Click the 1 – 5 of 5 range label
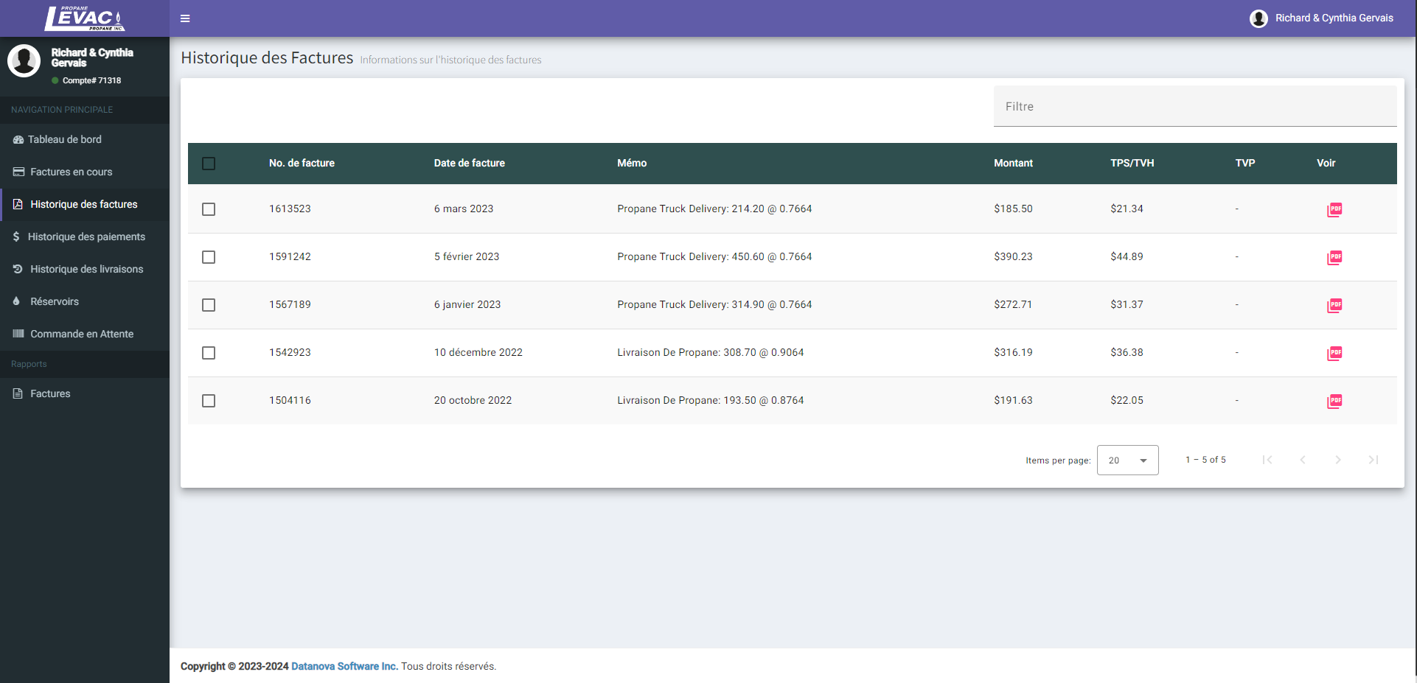The image size is (1417, 683). (1205, 460)
